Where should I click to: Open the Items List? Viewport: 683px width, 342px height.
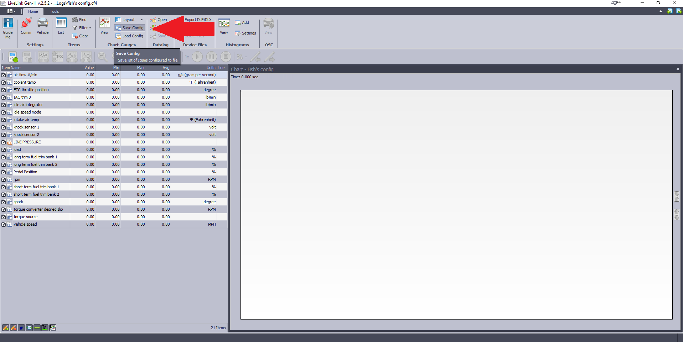click(x=61, y=27)
